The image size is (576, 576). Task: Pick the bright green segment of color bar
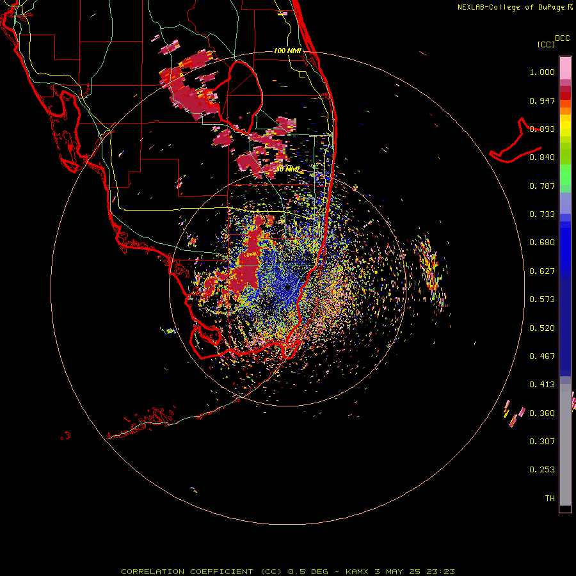565,175
